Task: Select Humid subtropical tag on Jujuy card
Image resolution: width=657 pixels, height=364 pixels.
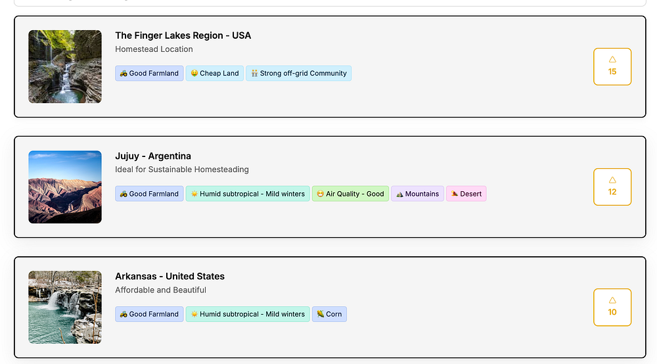Action: click(248, 194)
